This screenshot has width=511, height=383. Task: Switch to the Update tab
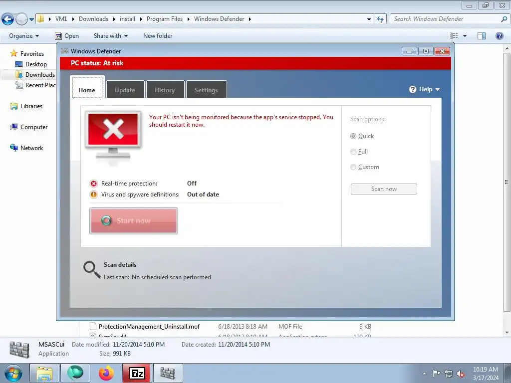pos(125,89)
